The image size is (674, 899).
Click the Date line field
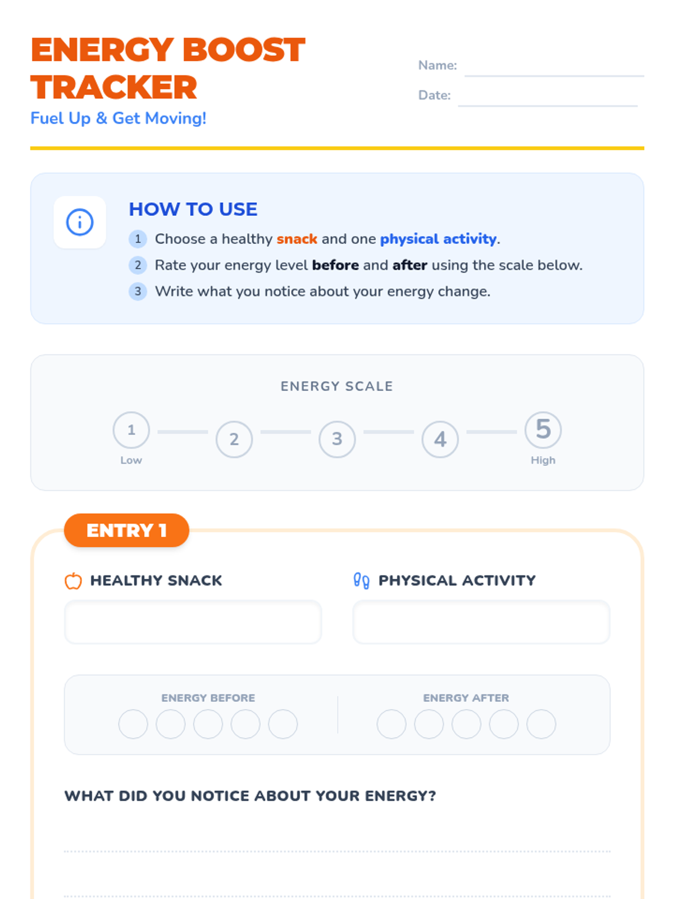click(x=548, y=96)
